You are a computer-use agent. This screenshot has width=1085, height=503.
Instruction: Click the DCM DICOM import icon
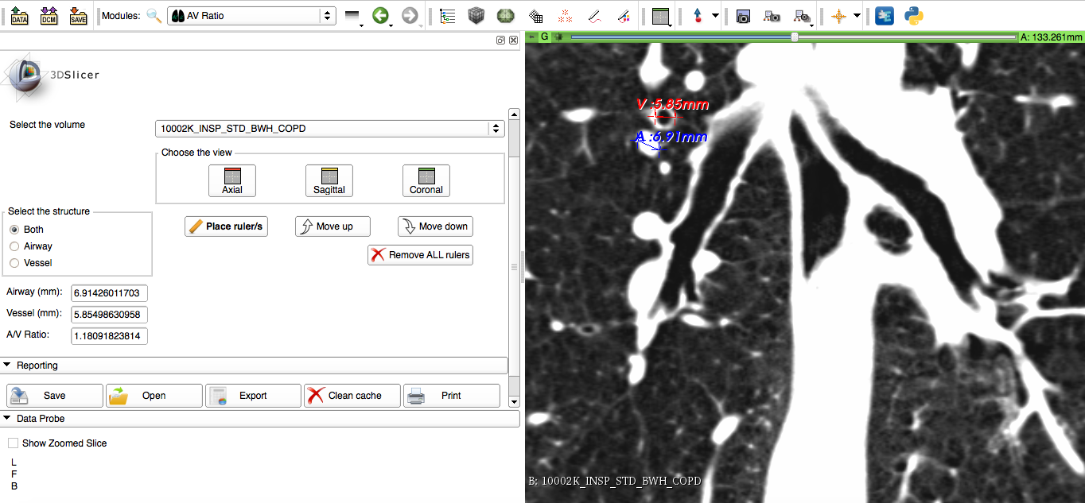coord(49,15)
